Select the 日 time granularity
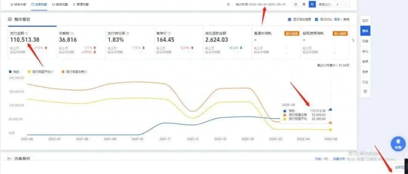The height and width of the screenshot is (174, 408). click(296, 4)
